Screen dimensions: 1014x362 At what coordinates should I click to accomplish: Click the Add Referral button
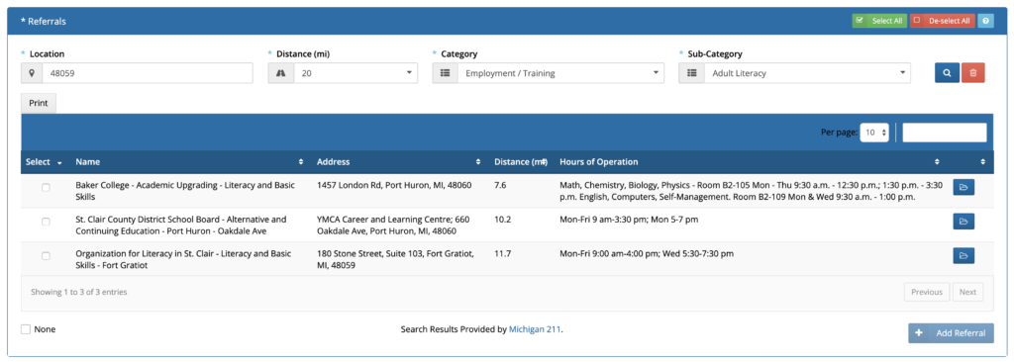point(952,333)
